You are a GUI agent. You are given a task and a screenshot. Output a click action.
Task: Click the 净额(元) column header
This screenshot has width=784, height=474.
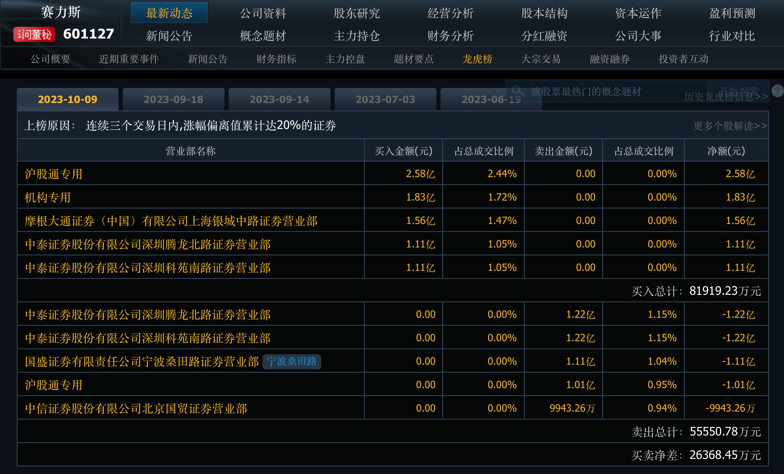pos(726,151)
